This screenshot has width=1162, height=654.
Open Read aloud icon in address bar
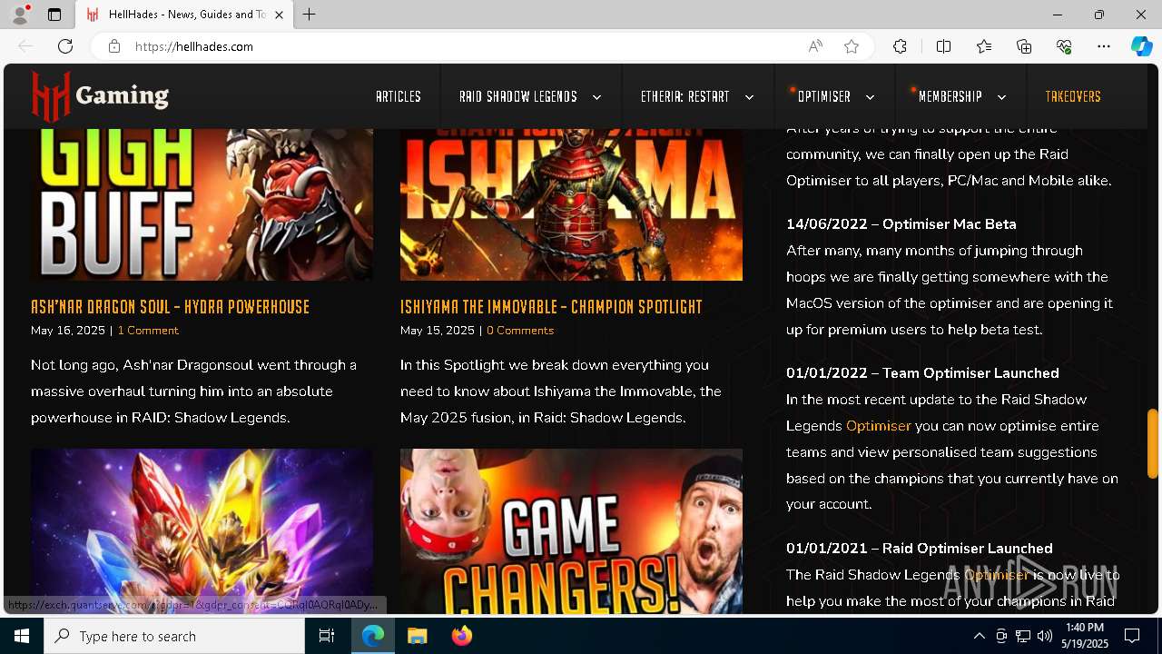coord(815,46)
